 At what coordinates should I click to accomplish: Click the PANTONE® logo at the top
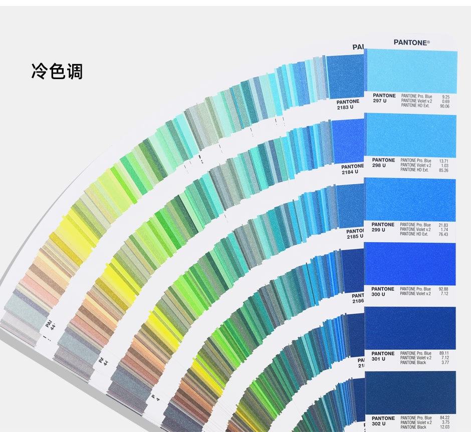(x=411, y=43)
